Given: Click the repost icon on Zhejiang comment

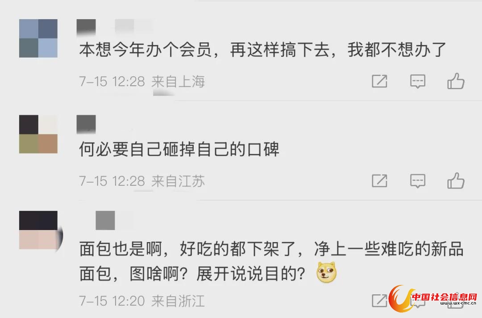Looking at the screenshot, I should (x=380, y=301).
